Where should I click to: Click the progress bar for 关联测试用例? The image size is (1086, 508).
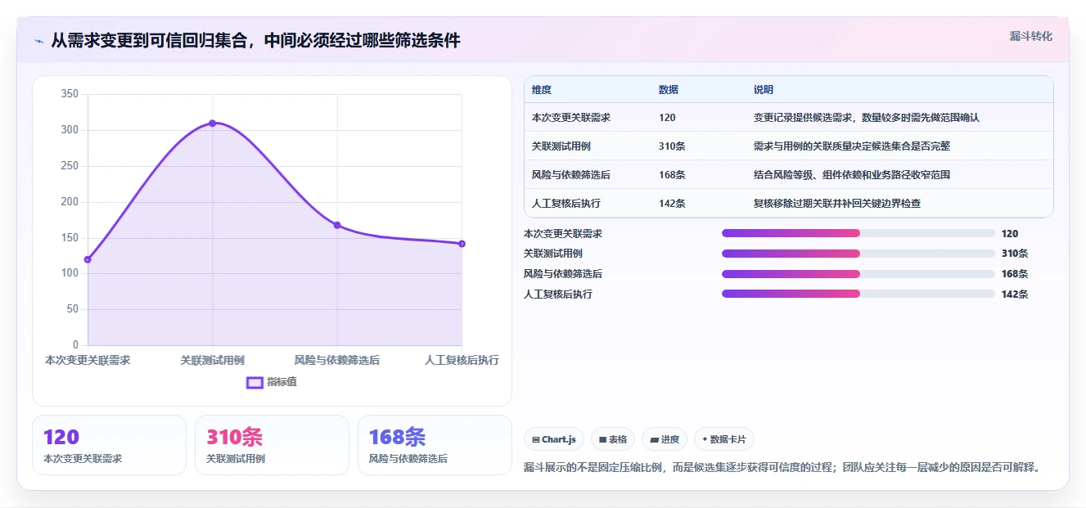point(858,254)
